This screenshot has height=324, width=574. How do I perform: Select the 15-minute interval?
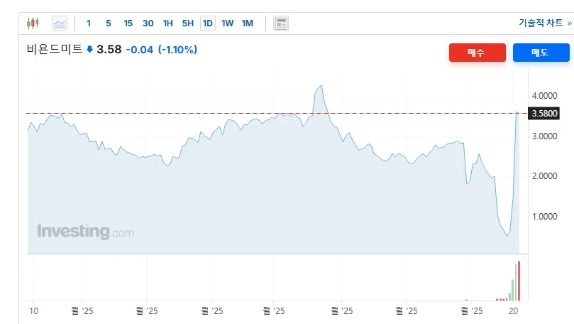click(128, 23)
